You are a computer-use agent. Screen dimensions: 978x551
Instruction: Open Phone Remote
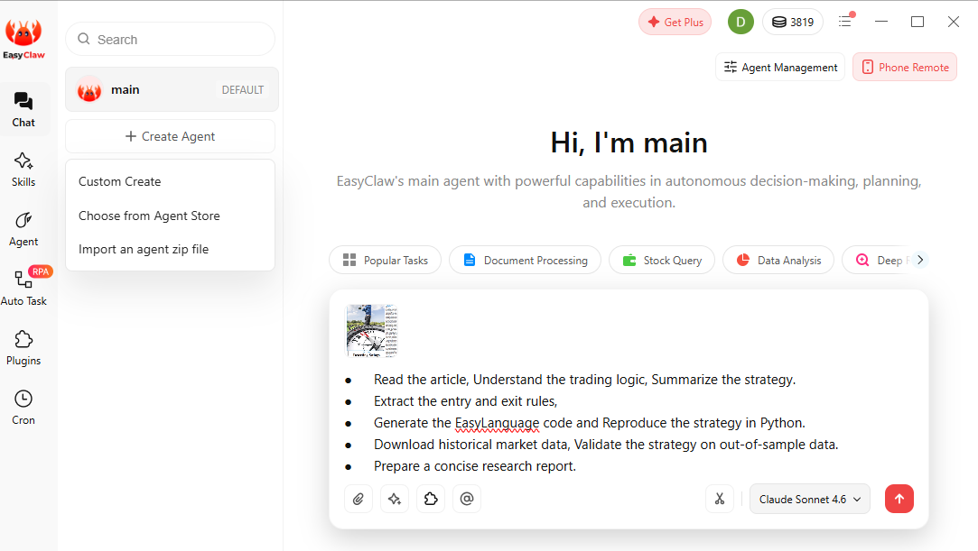(904, 68)
